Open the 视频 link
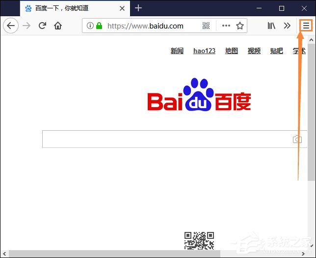This screenshot has height=258, width=316. (254, 51)
